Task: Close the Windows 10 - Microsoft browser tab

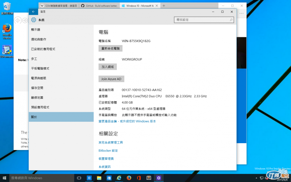Action: 157,6
